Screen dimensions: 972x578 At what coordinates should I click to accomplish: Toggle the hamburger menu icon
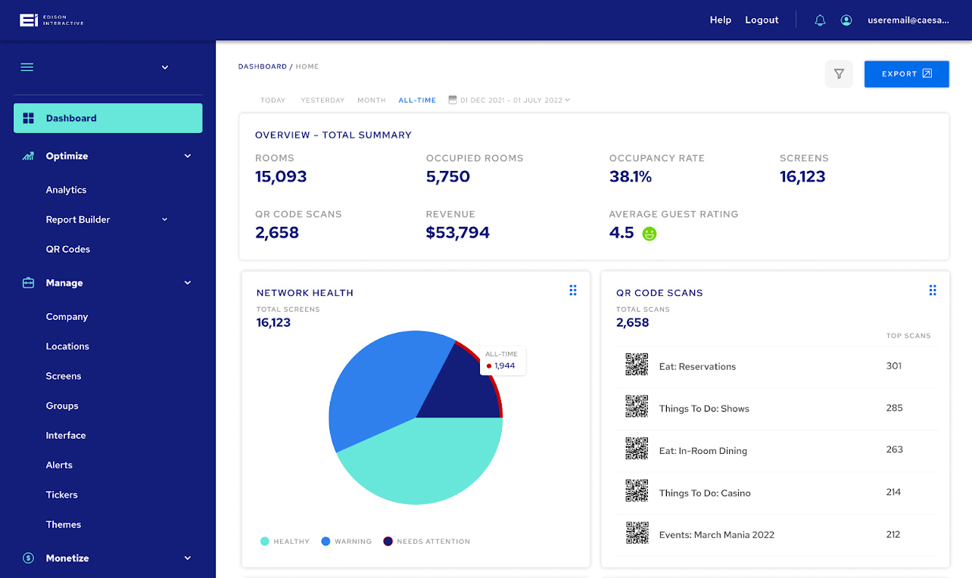27,67
